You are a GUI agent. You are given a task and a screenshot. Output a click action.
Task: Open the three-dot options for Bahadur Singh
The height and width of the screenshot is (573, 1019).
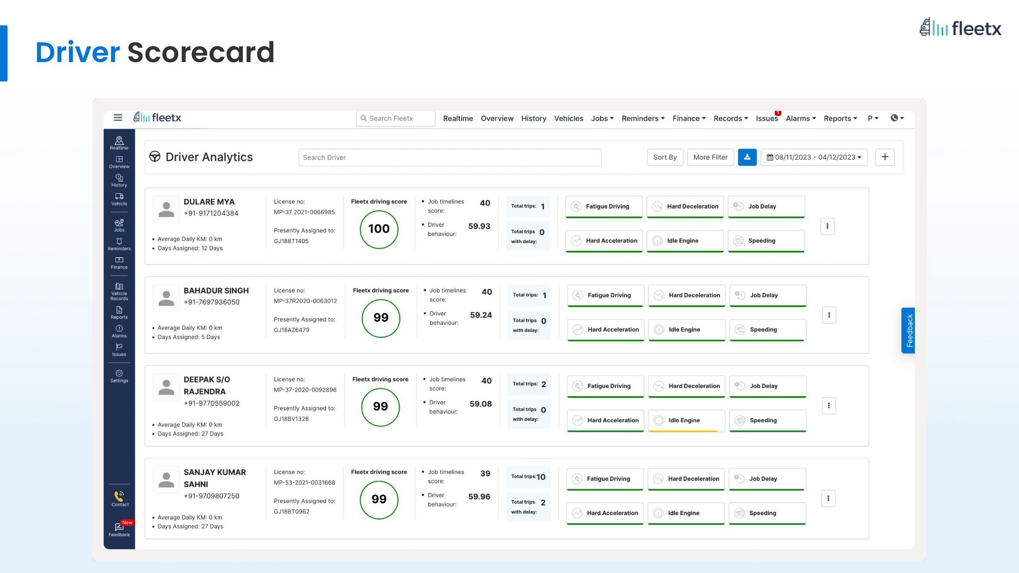pyautogui.click(x=829, y=315)
